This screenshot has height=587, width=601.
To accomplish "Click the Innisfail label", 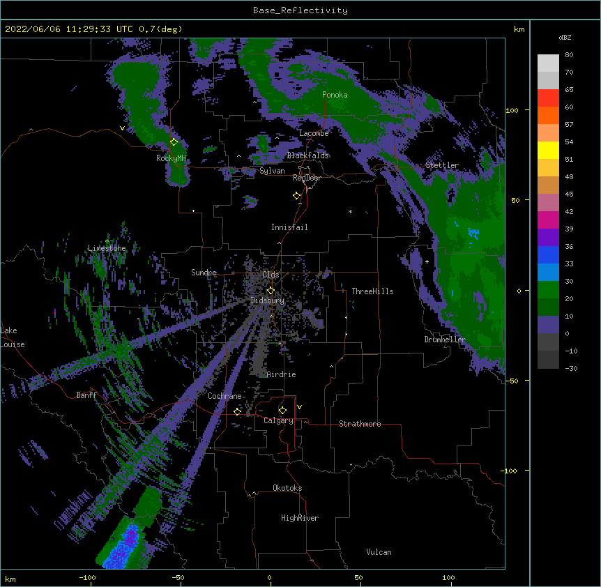I will click(x=289, y=227).
